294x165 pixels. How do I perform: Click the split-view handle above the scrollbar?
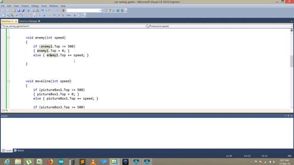pyautogui.click(x=292, y=30)
